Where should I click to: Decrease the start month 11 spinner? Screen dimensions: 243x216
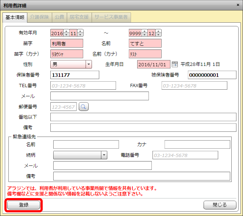(80, 35)
